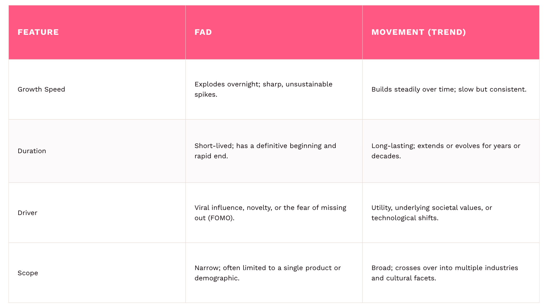Image resolution: width=548 pixels, height=308 pixels.
Task: Select the Scope row label
Action: tap(28, 273)
